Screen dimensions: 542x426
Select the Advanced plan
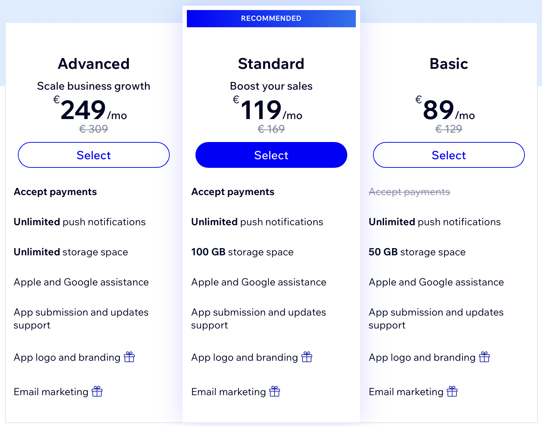pos(94,155)
